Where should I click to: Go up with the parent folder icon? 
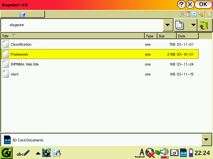[x=203, y=25]
